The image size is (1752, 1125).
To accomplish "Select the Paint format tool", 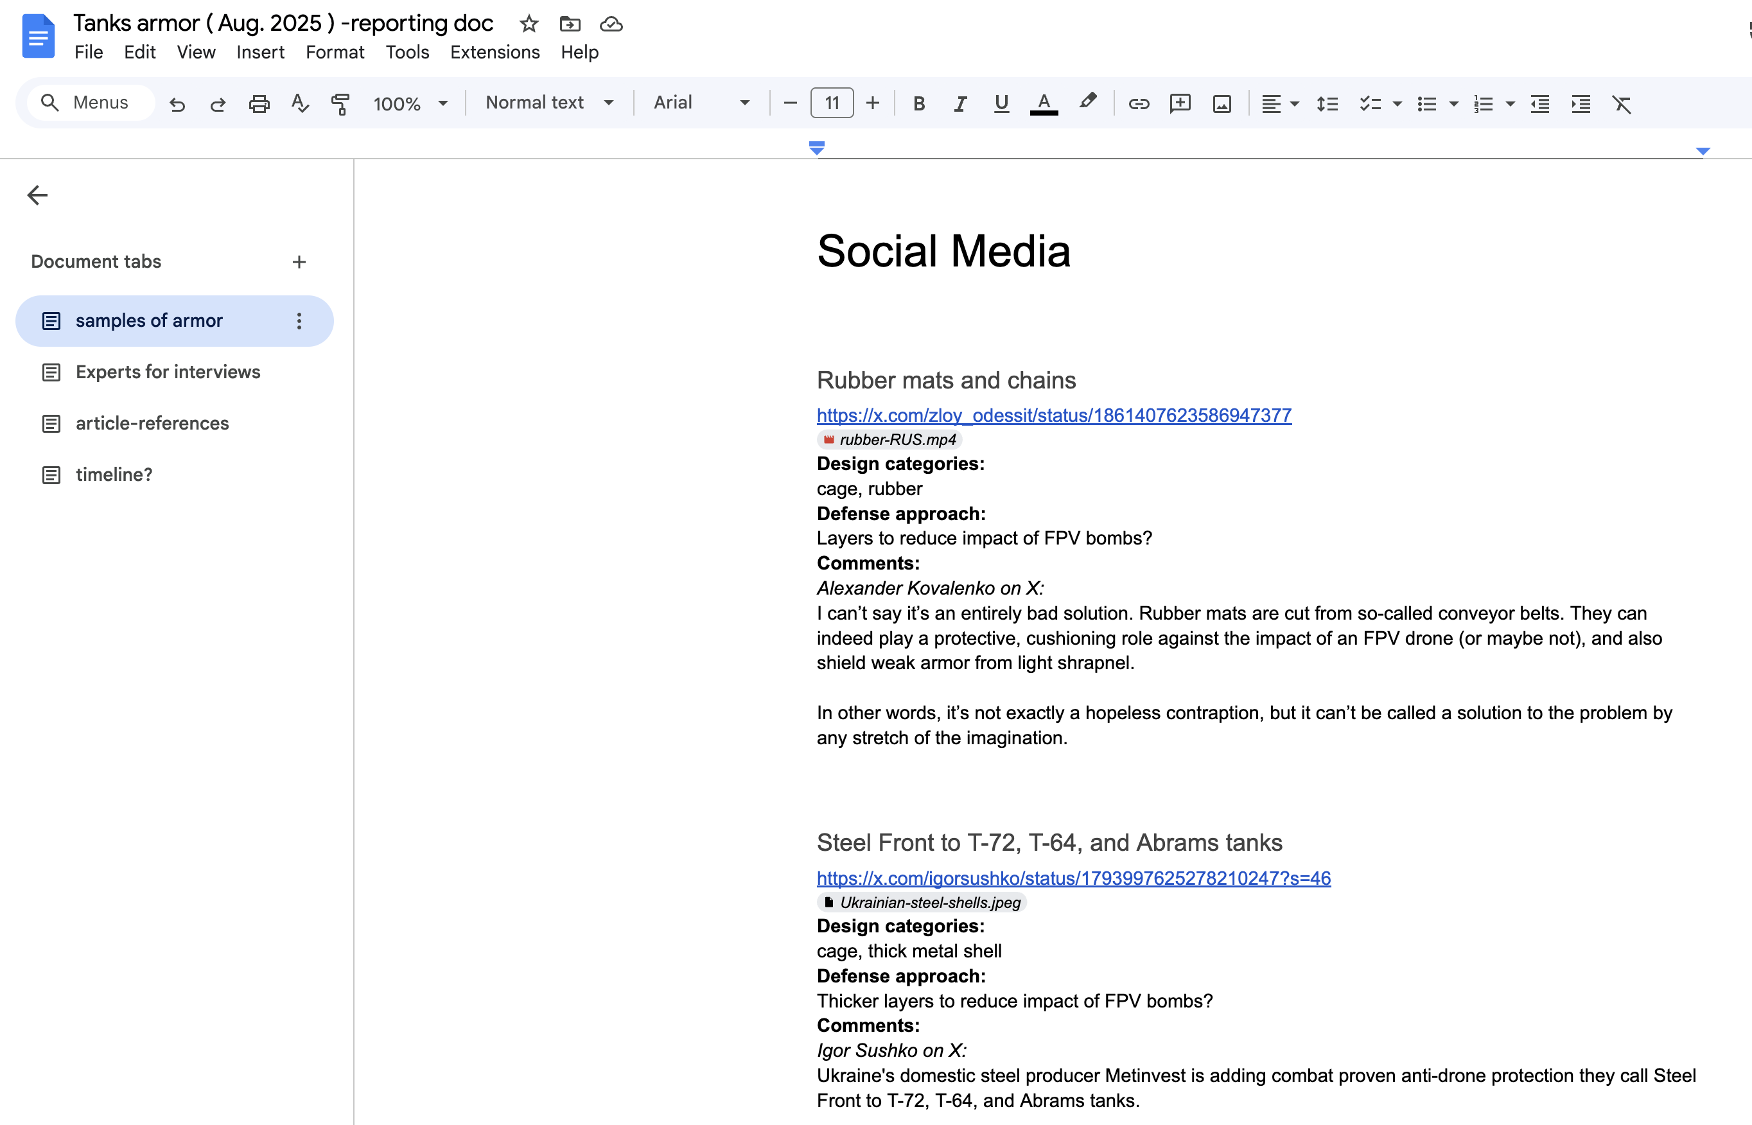I will click(340, 104).
